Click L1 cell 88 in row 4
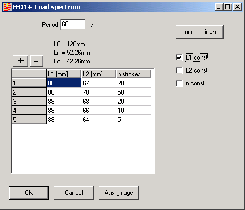 (x=64, y=110)
